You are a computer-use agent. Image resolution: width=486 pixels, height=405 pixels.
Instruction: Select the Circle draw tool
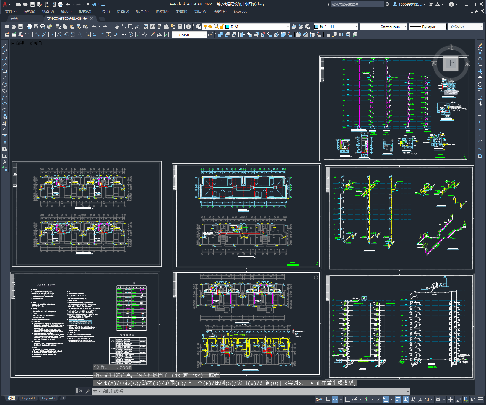(5, 84)
